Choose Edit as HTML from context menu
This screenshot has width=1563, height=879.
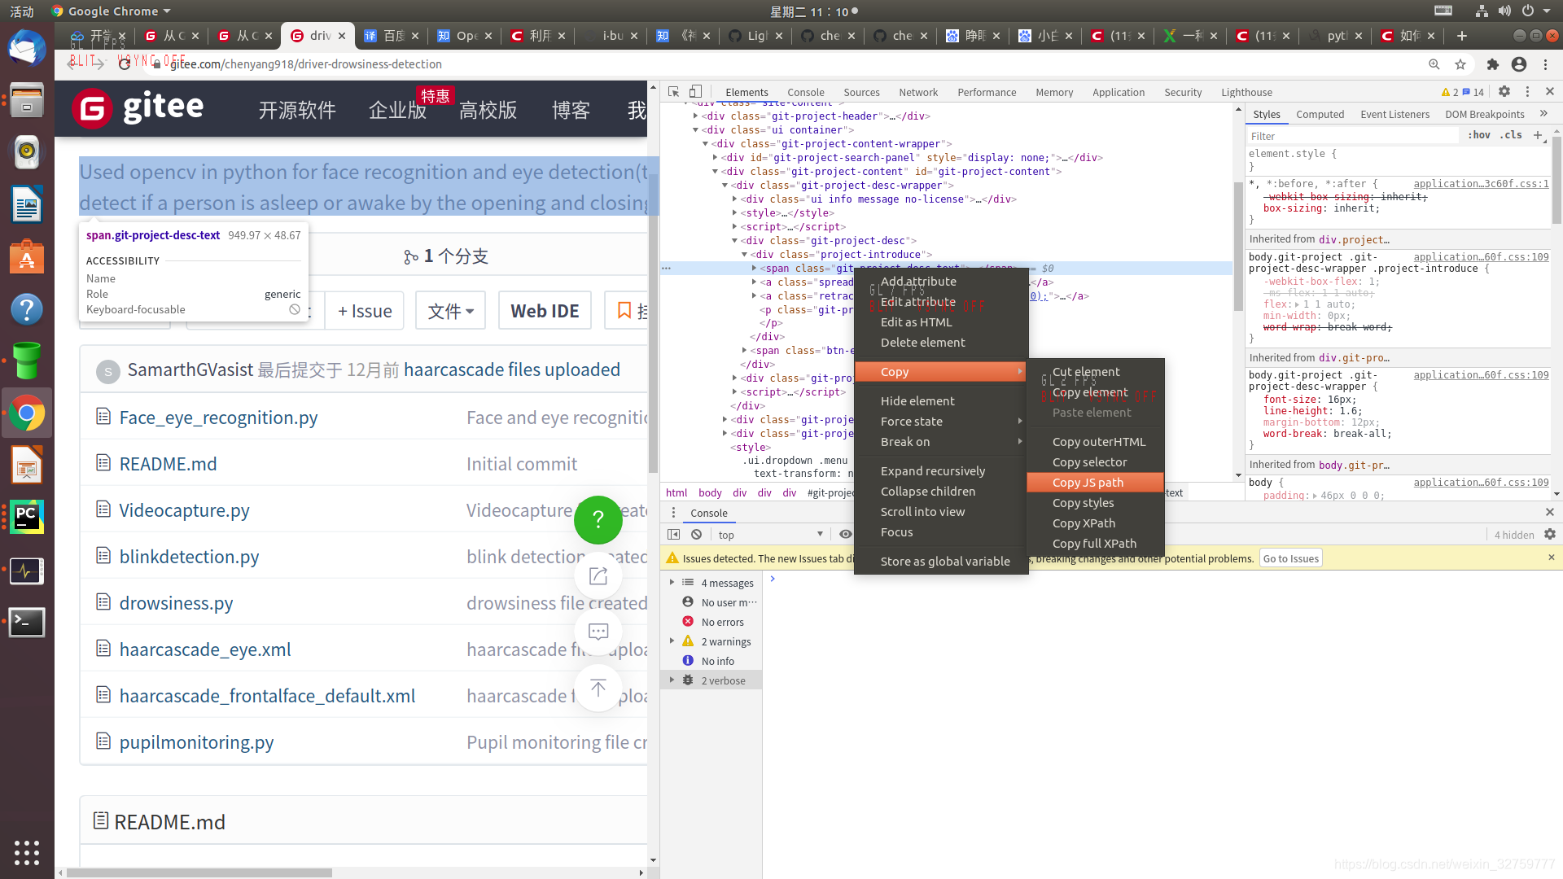tap(941, 322)
